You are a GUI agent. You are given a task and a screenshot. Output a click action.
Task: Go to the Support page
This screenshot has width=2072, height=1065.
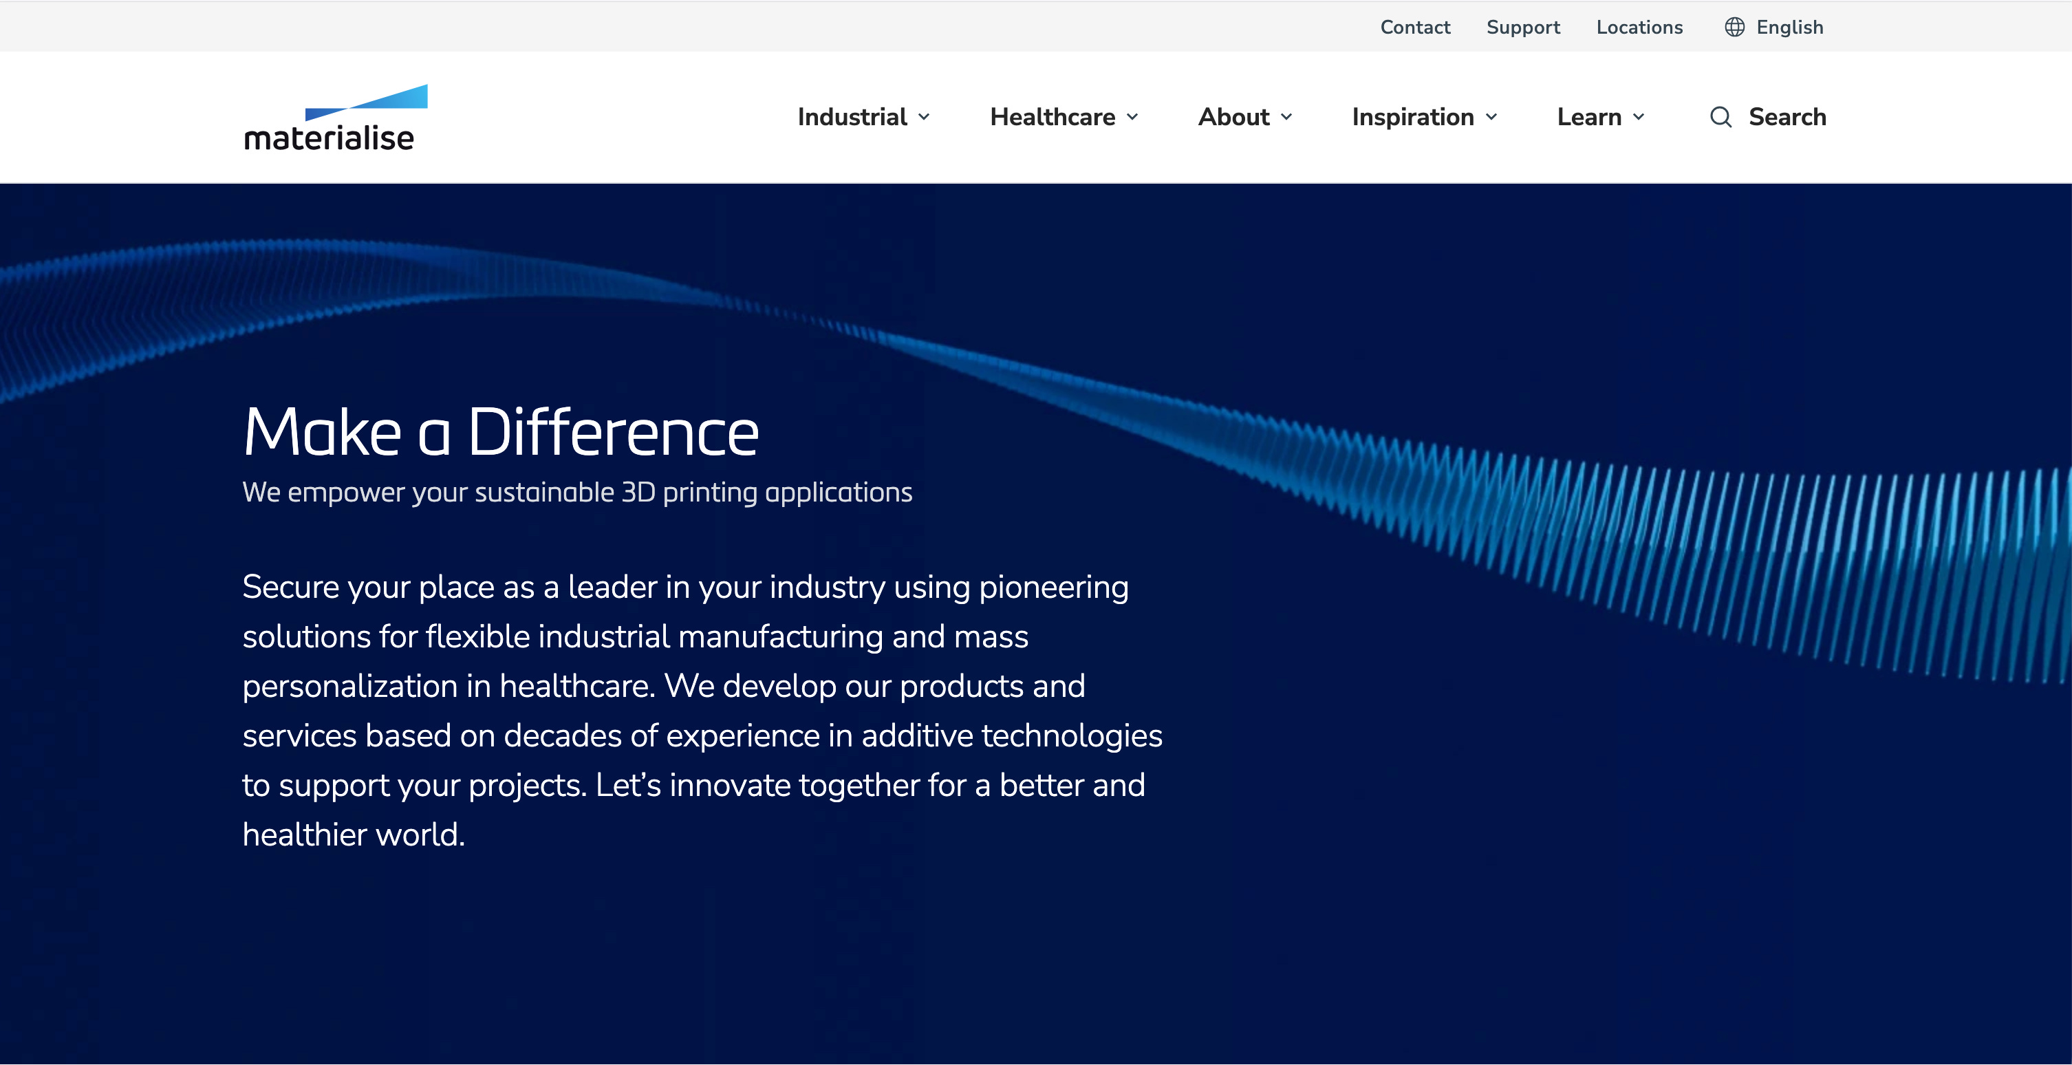click(1522, 28)
